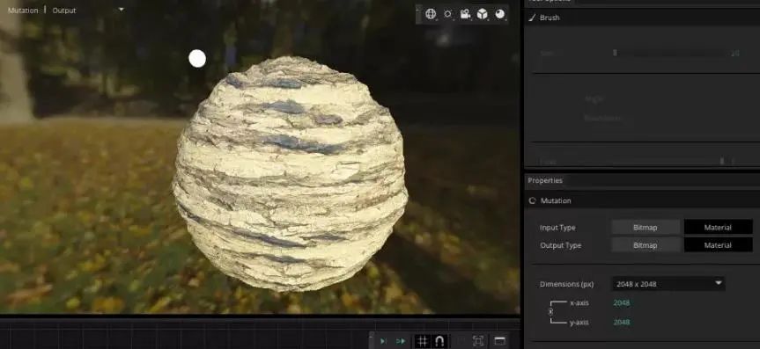Screen dimensions: 760x349
Task: Open the Dimensions 2048 x 2048 dropdown
Action: tap(668, 284)
